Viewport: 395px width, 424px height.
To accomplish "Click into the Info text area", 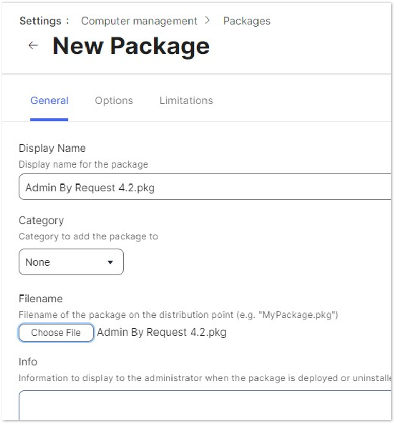I will (x=205, y=405).
